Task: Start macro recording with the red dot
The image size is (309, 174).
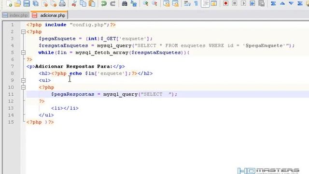Action: coord(225,3)
